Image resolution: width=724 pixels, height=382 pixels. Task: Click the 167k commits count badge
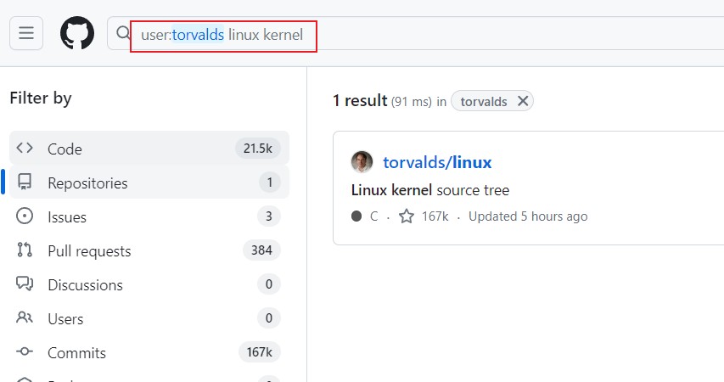coord(259,352)
